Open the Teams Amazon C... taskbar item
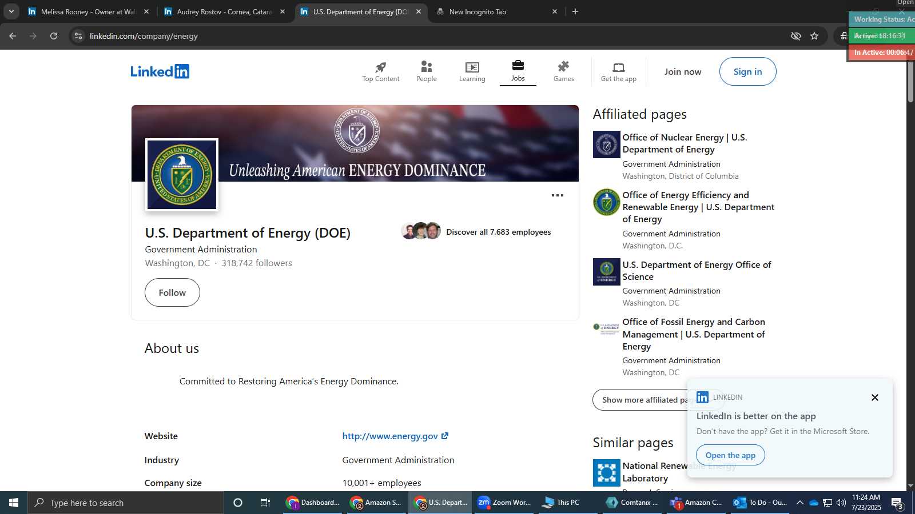Viewport: 915px width, 514px height. point(697,503)
